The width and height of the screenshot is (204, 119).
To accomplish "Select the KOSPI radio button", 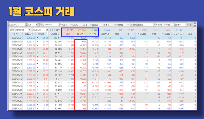I will (61, 25).
